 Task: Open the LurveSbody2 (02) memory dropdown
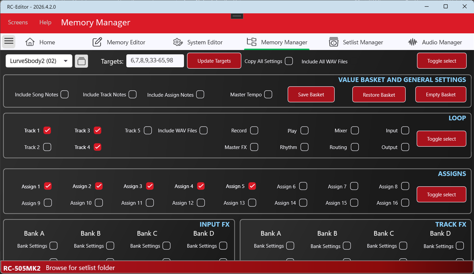coord(39,61)
